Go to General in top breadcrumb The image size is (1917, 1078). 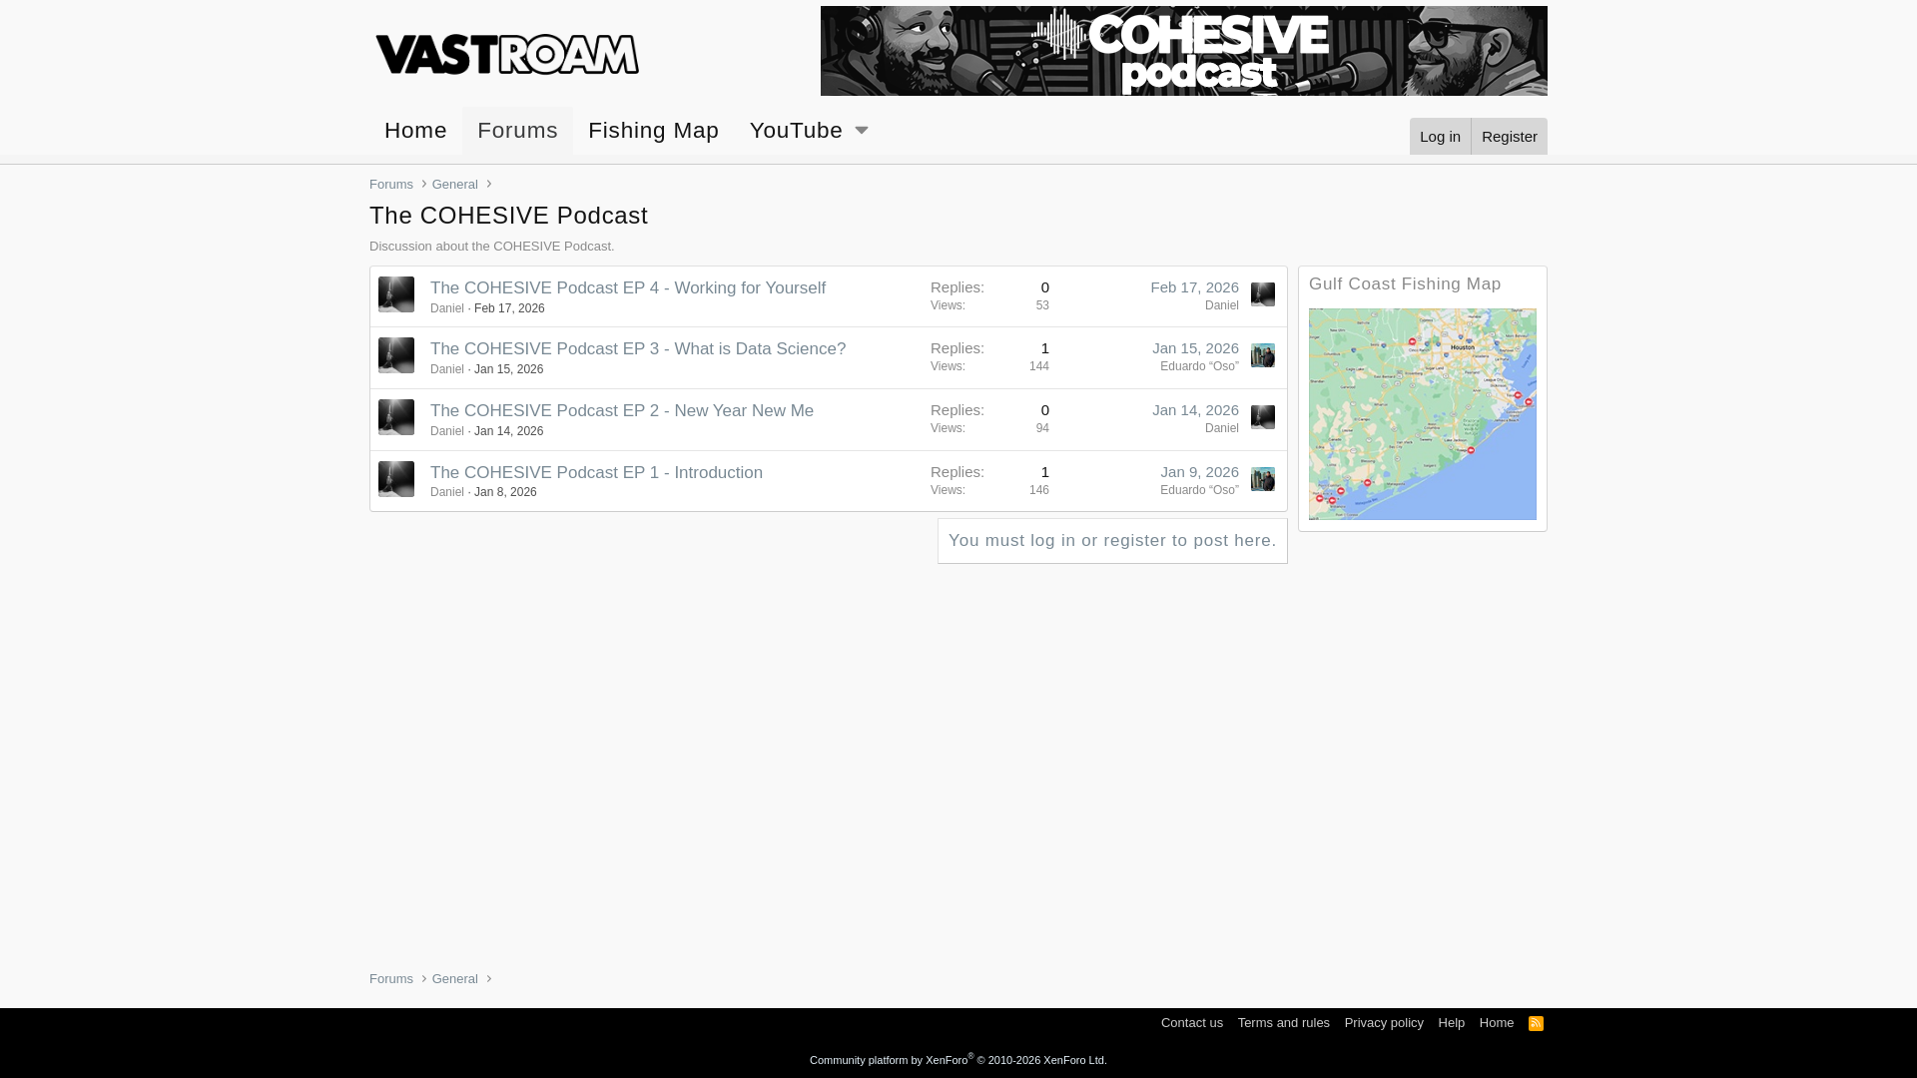point(455,185)
